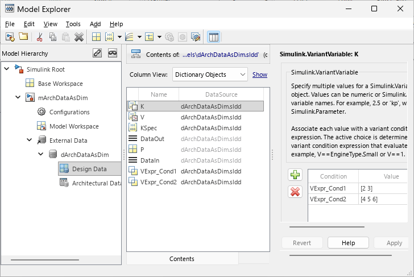The height and width of the screenshot is (277, 414).
Task: Click the Cut scissors icon
Action: tap(40, 37)
